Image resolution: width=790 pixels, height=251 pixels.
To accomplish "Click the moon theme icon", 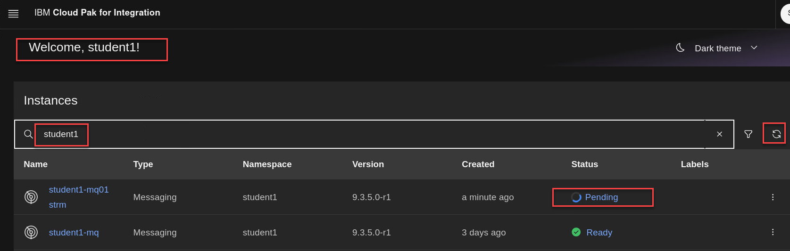I will tap(680, 48).
